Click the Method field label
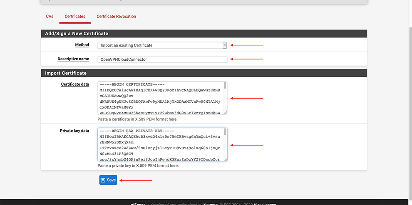This screenshot has height=205, width=412. (82, 45)
